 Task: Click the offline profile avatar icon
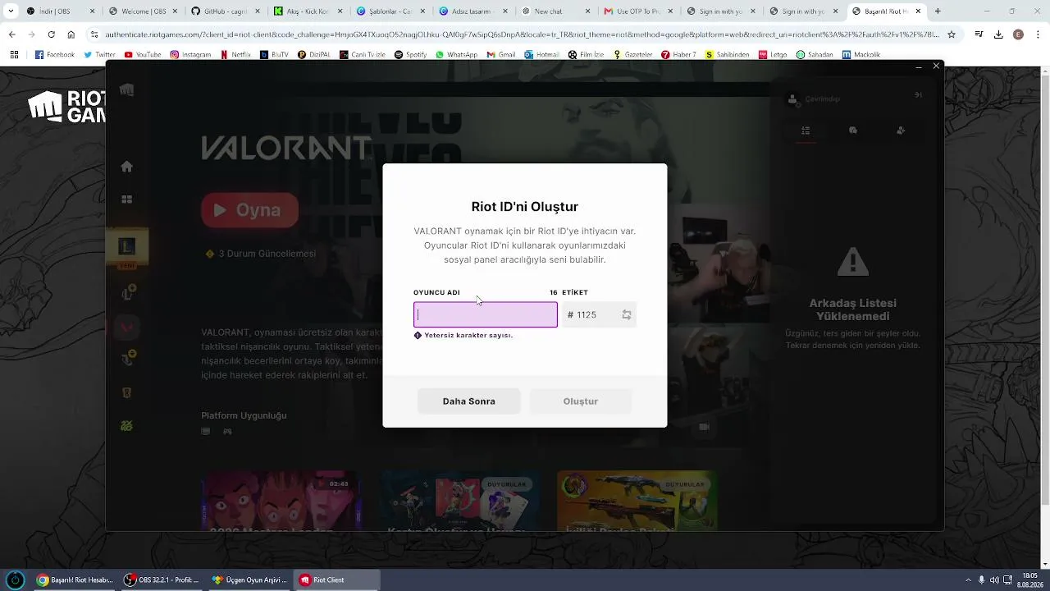coord(792,99)
